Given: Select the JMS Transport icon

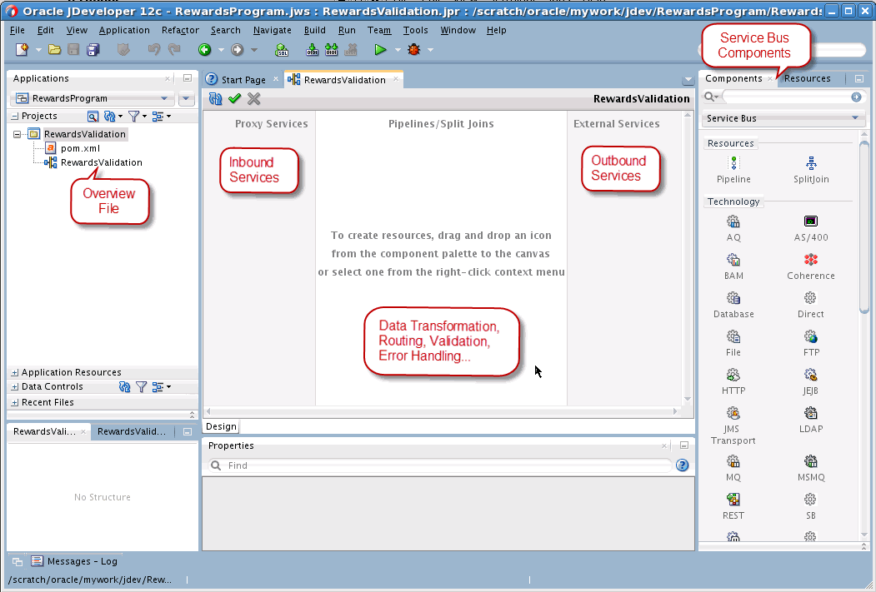Looking at the screenshot, I should coord(733,414).
